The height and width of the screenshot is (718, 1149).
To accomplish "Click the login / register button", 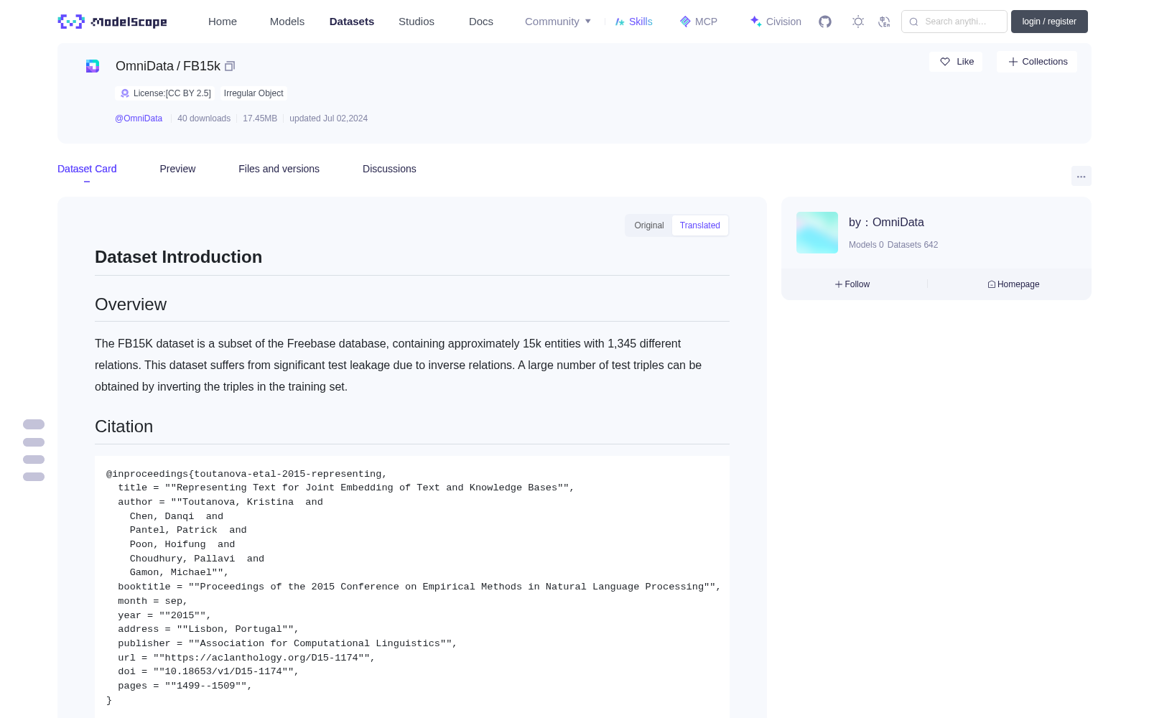I will coord(1049,22).
